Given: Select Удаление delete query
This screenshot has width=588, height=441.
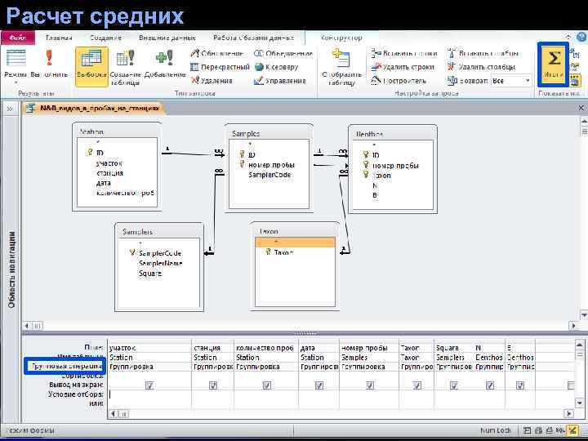Looking at the screenshot, I should tap(212, 81).
